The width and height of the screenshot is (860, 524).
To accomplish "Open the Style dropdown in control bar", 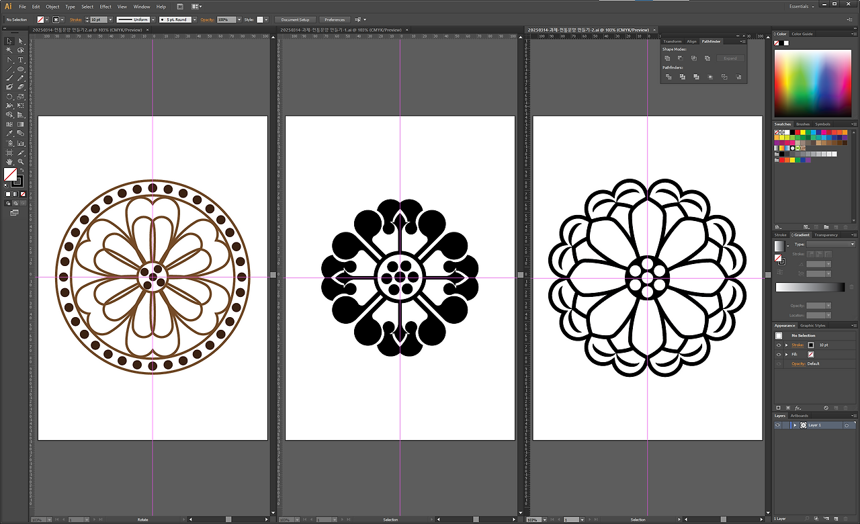I will [x=267, y=19].
